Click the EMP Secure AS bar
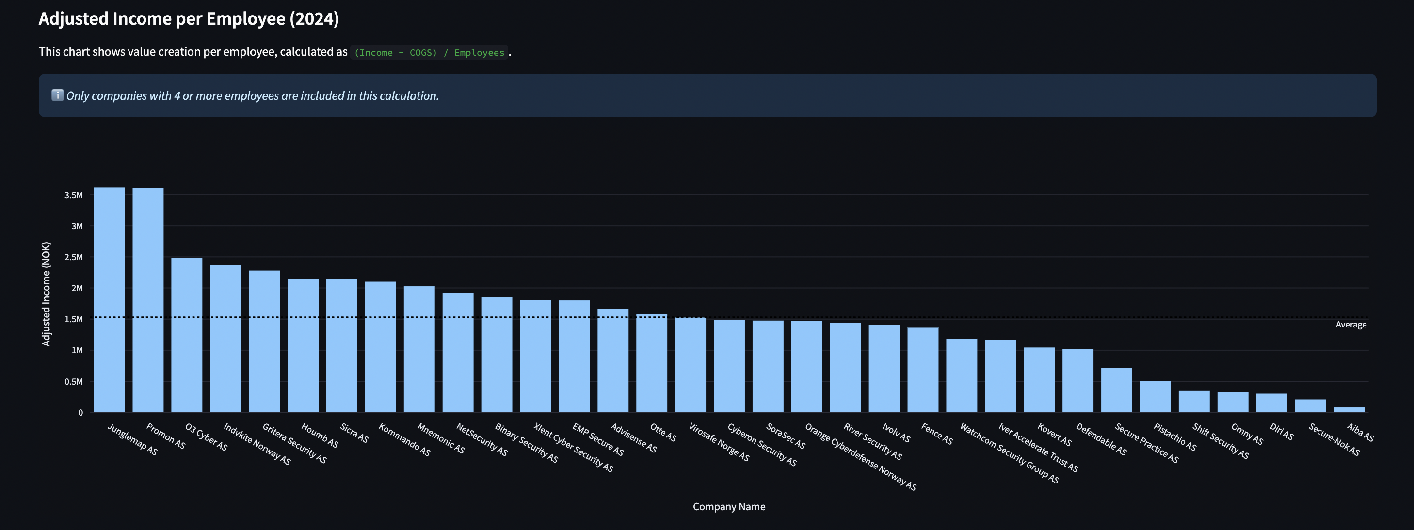 pos(574,357)
